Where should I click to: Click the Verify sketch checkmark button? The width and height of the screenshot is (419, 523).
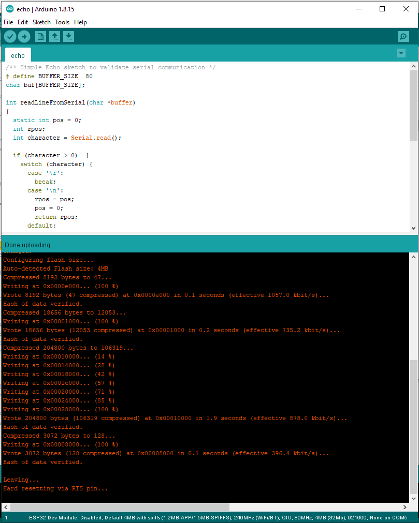coord(10,36)
